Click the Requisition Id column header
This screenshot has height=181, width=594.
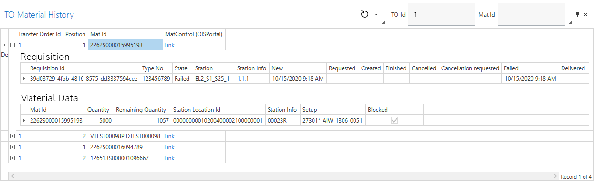tap(84, 68)
